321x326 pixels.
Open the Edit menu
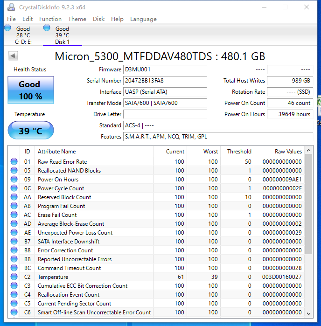[x=28, y=19]
